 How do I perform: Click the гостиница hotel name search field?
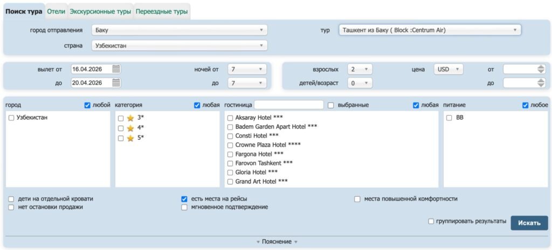point(288,105)
